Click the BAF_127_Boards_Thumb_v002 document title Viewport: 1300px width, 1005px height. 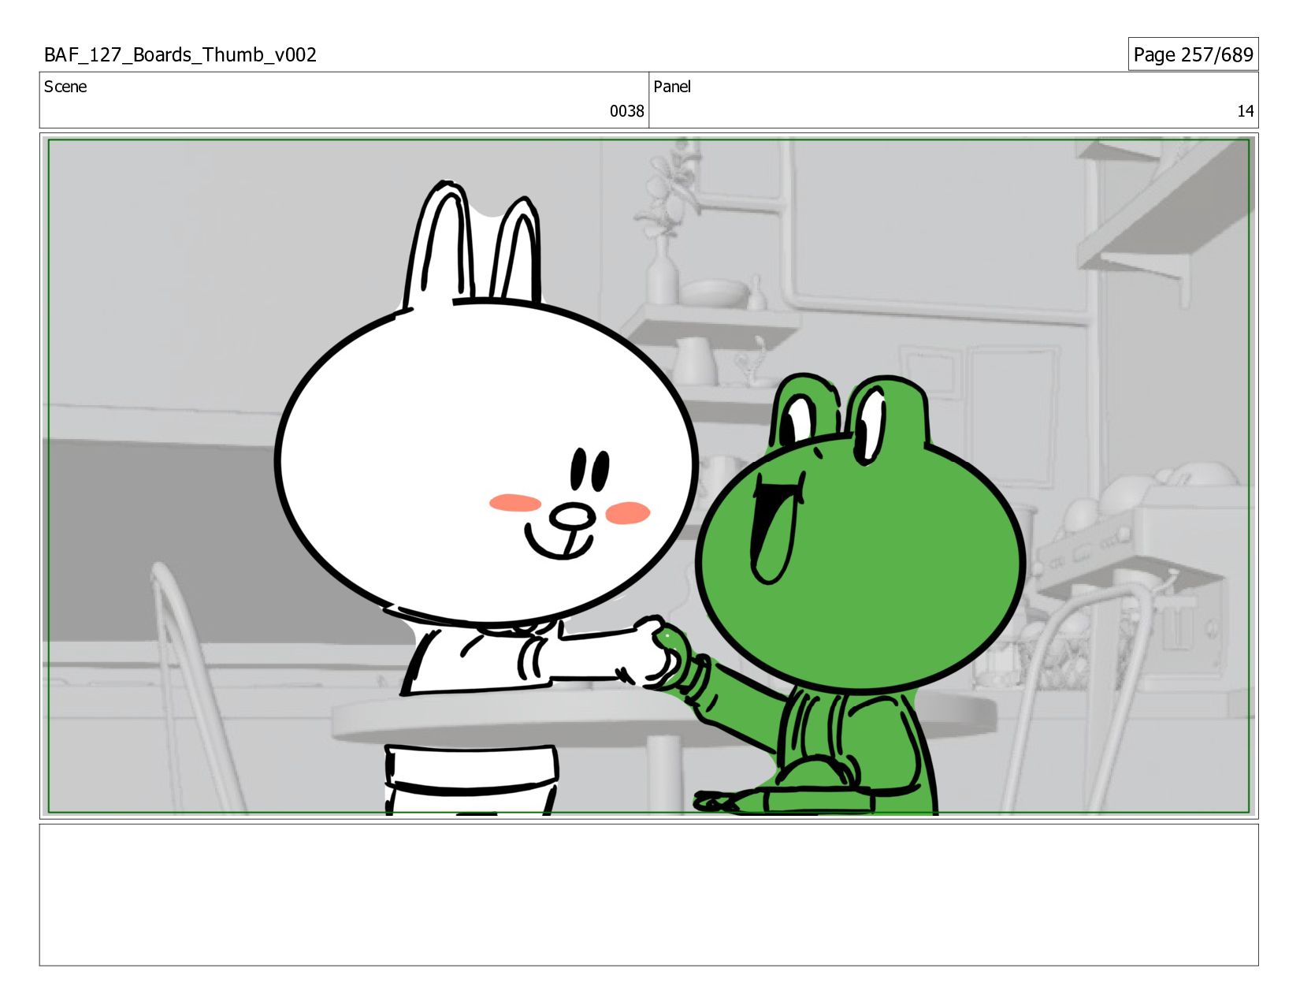[x=180, y=54]
